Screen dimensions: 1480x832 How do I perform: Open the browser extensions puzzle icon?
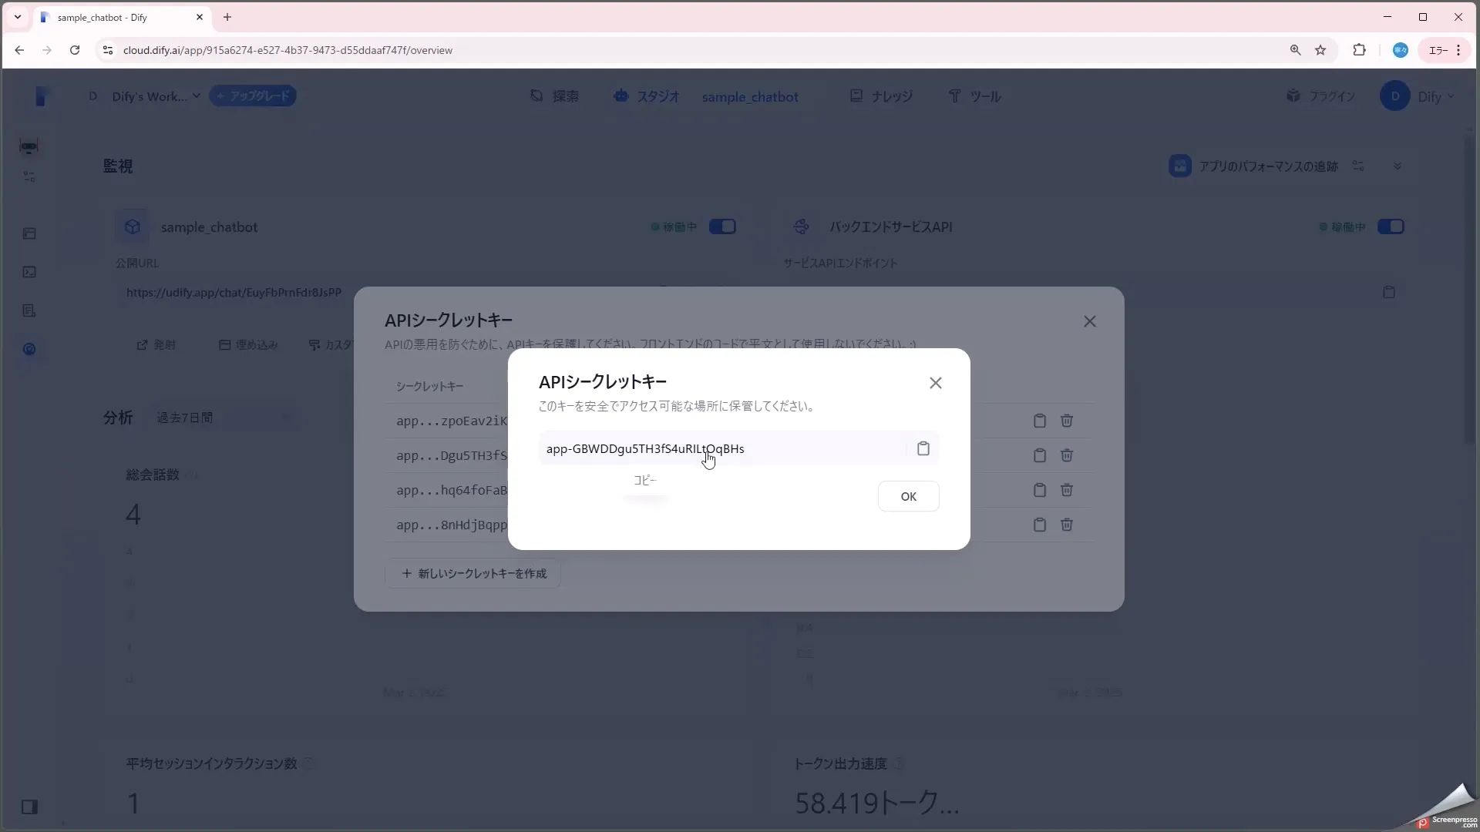coord(1359,50)
